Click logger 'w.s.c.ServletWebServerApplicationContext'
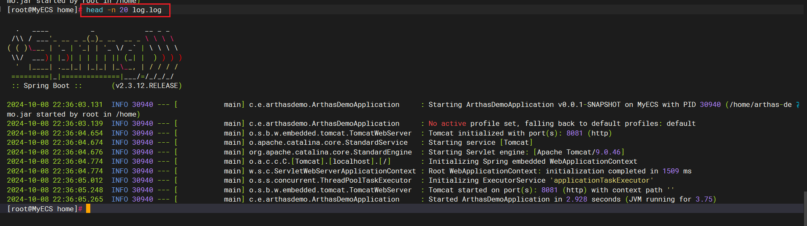This screenshot has height=226, width=807. (x=333, y=171)
